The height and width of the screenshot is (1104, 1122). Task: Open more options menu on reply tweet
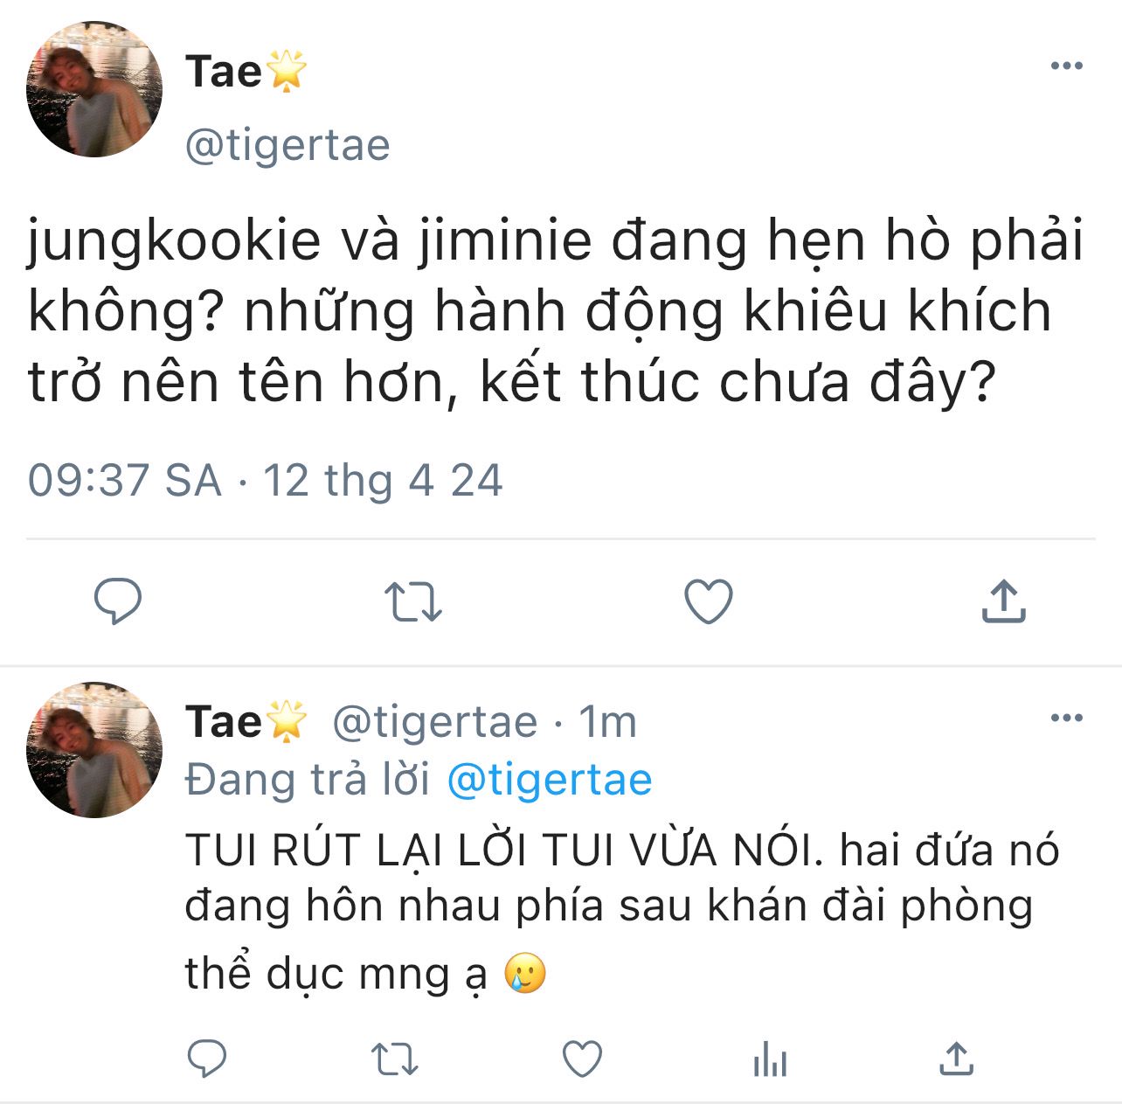tap(1066, 719)
